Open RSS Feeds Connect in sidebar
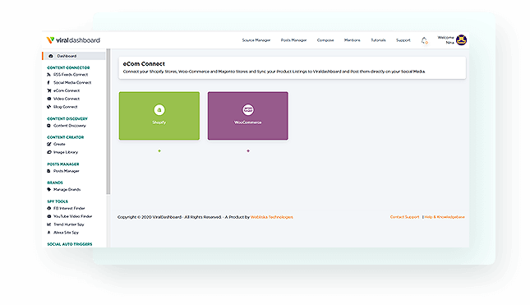Screen dimensions: 530x305 coord(67,74)
